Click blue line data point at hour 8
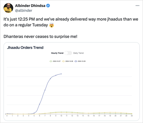Screen dimensions: 143x123 coord(50,79)
